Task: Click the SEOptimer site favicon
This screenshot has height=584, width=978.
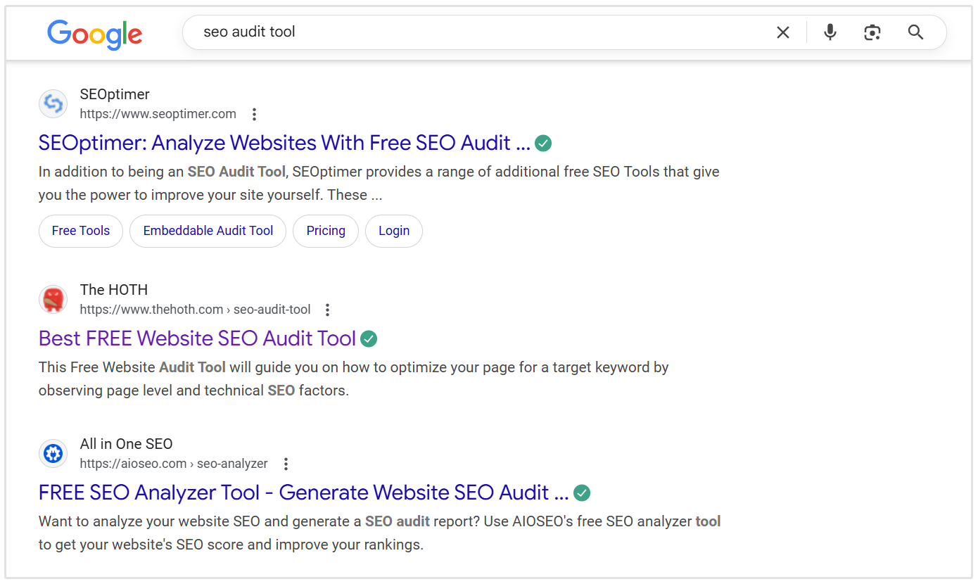Action: [x=53, y=103]
